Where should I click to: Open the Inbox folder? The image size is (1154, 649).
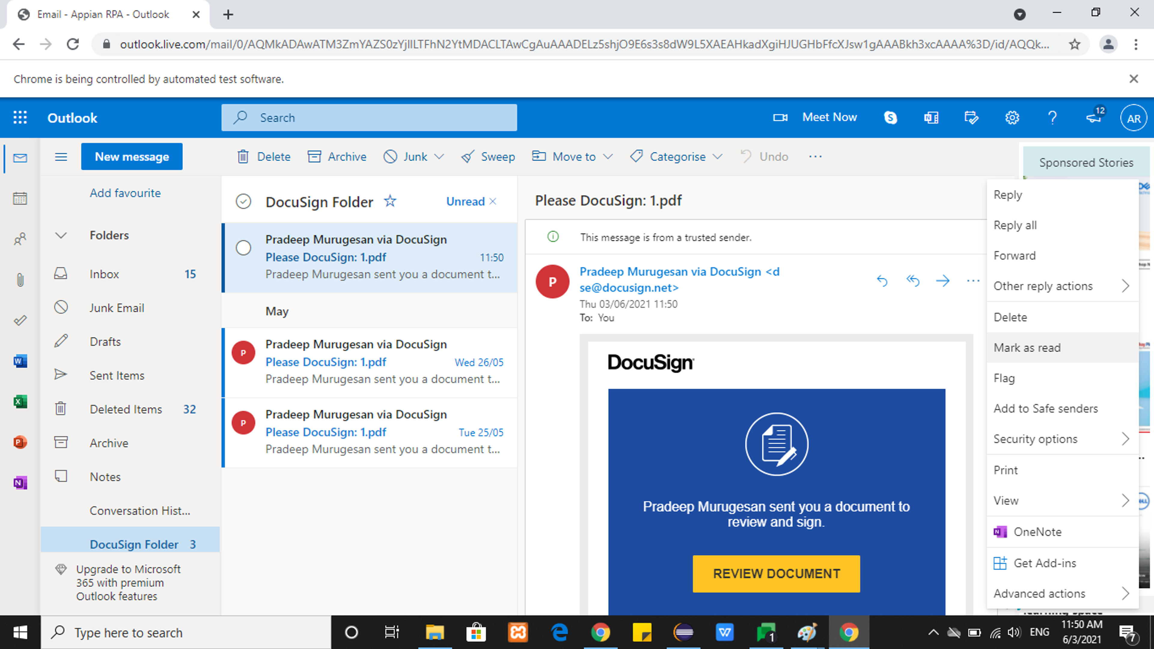(130, 274)
